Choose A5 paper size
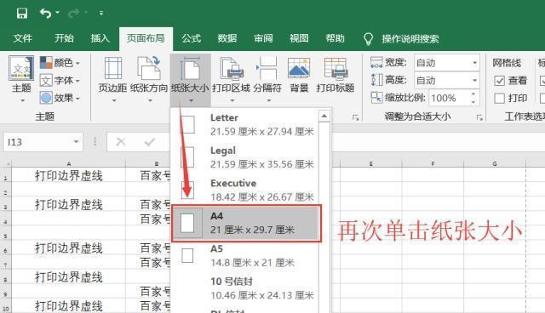This screenshot has height=313, width=545. [x=245, y=256]
